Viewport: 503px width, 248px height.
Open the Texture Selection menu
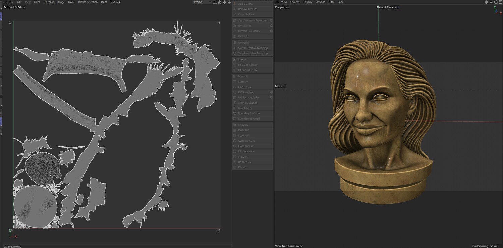[x=88, y=2]
